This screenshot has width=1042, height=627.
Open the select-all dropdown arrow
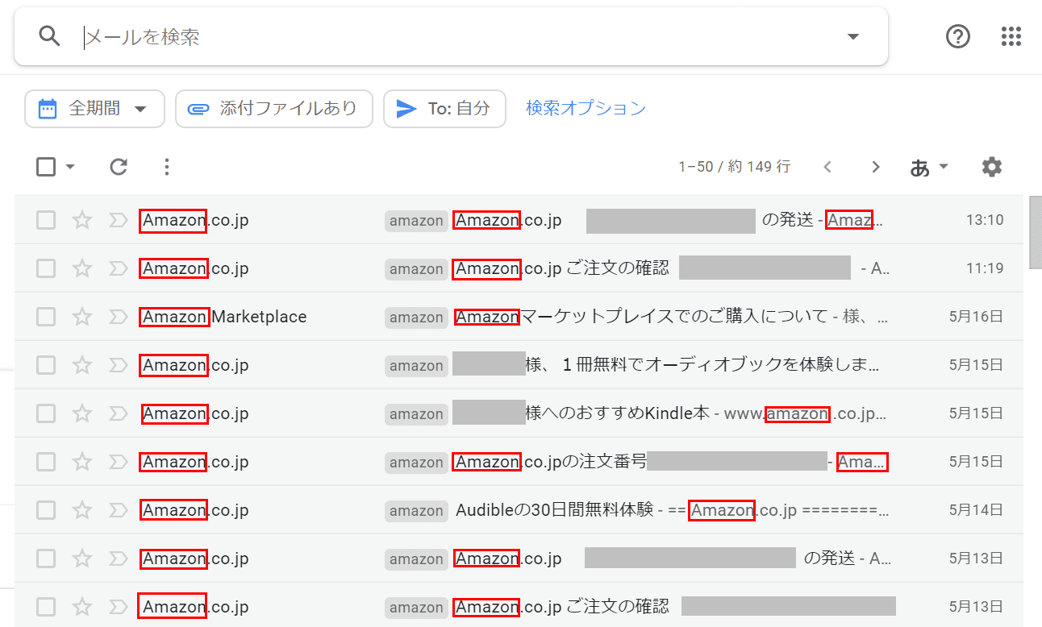pyautogui.click(x=69, y=167)
